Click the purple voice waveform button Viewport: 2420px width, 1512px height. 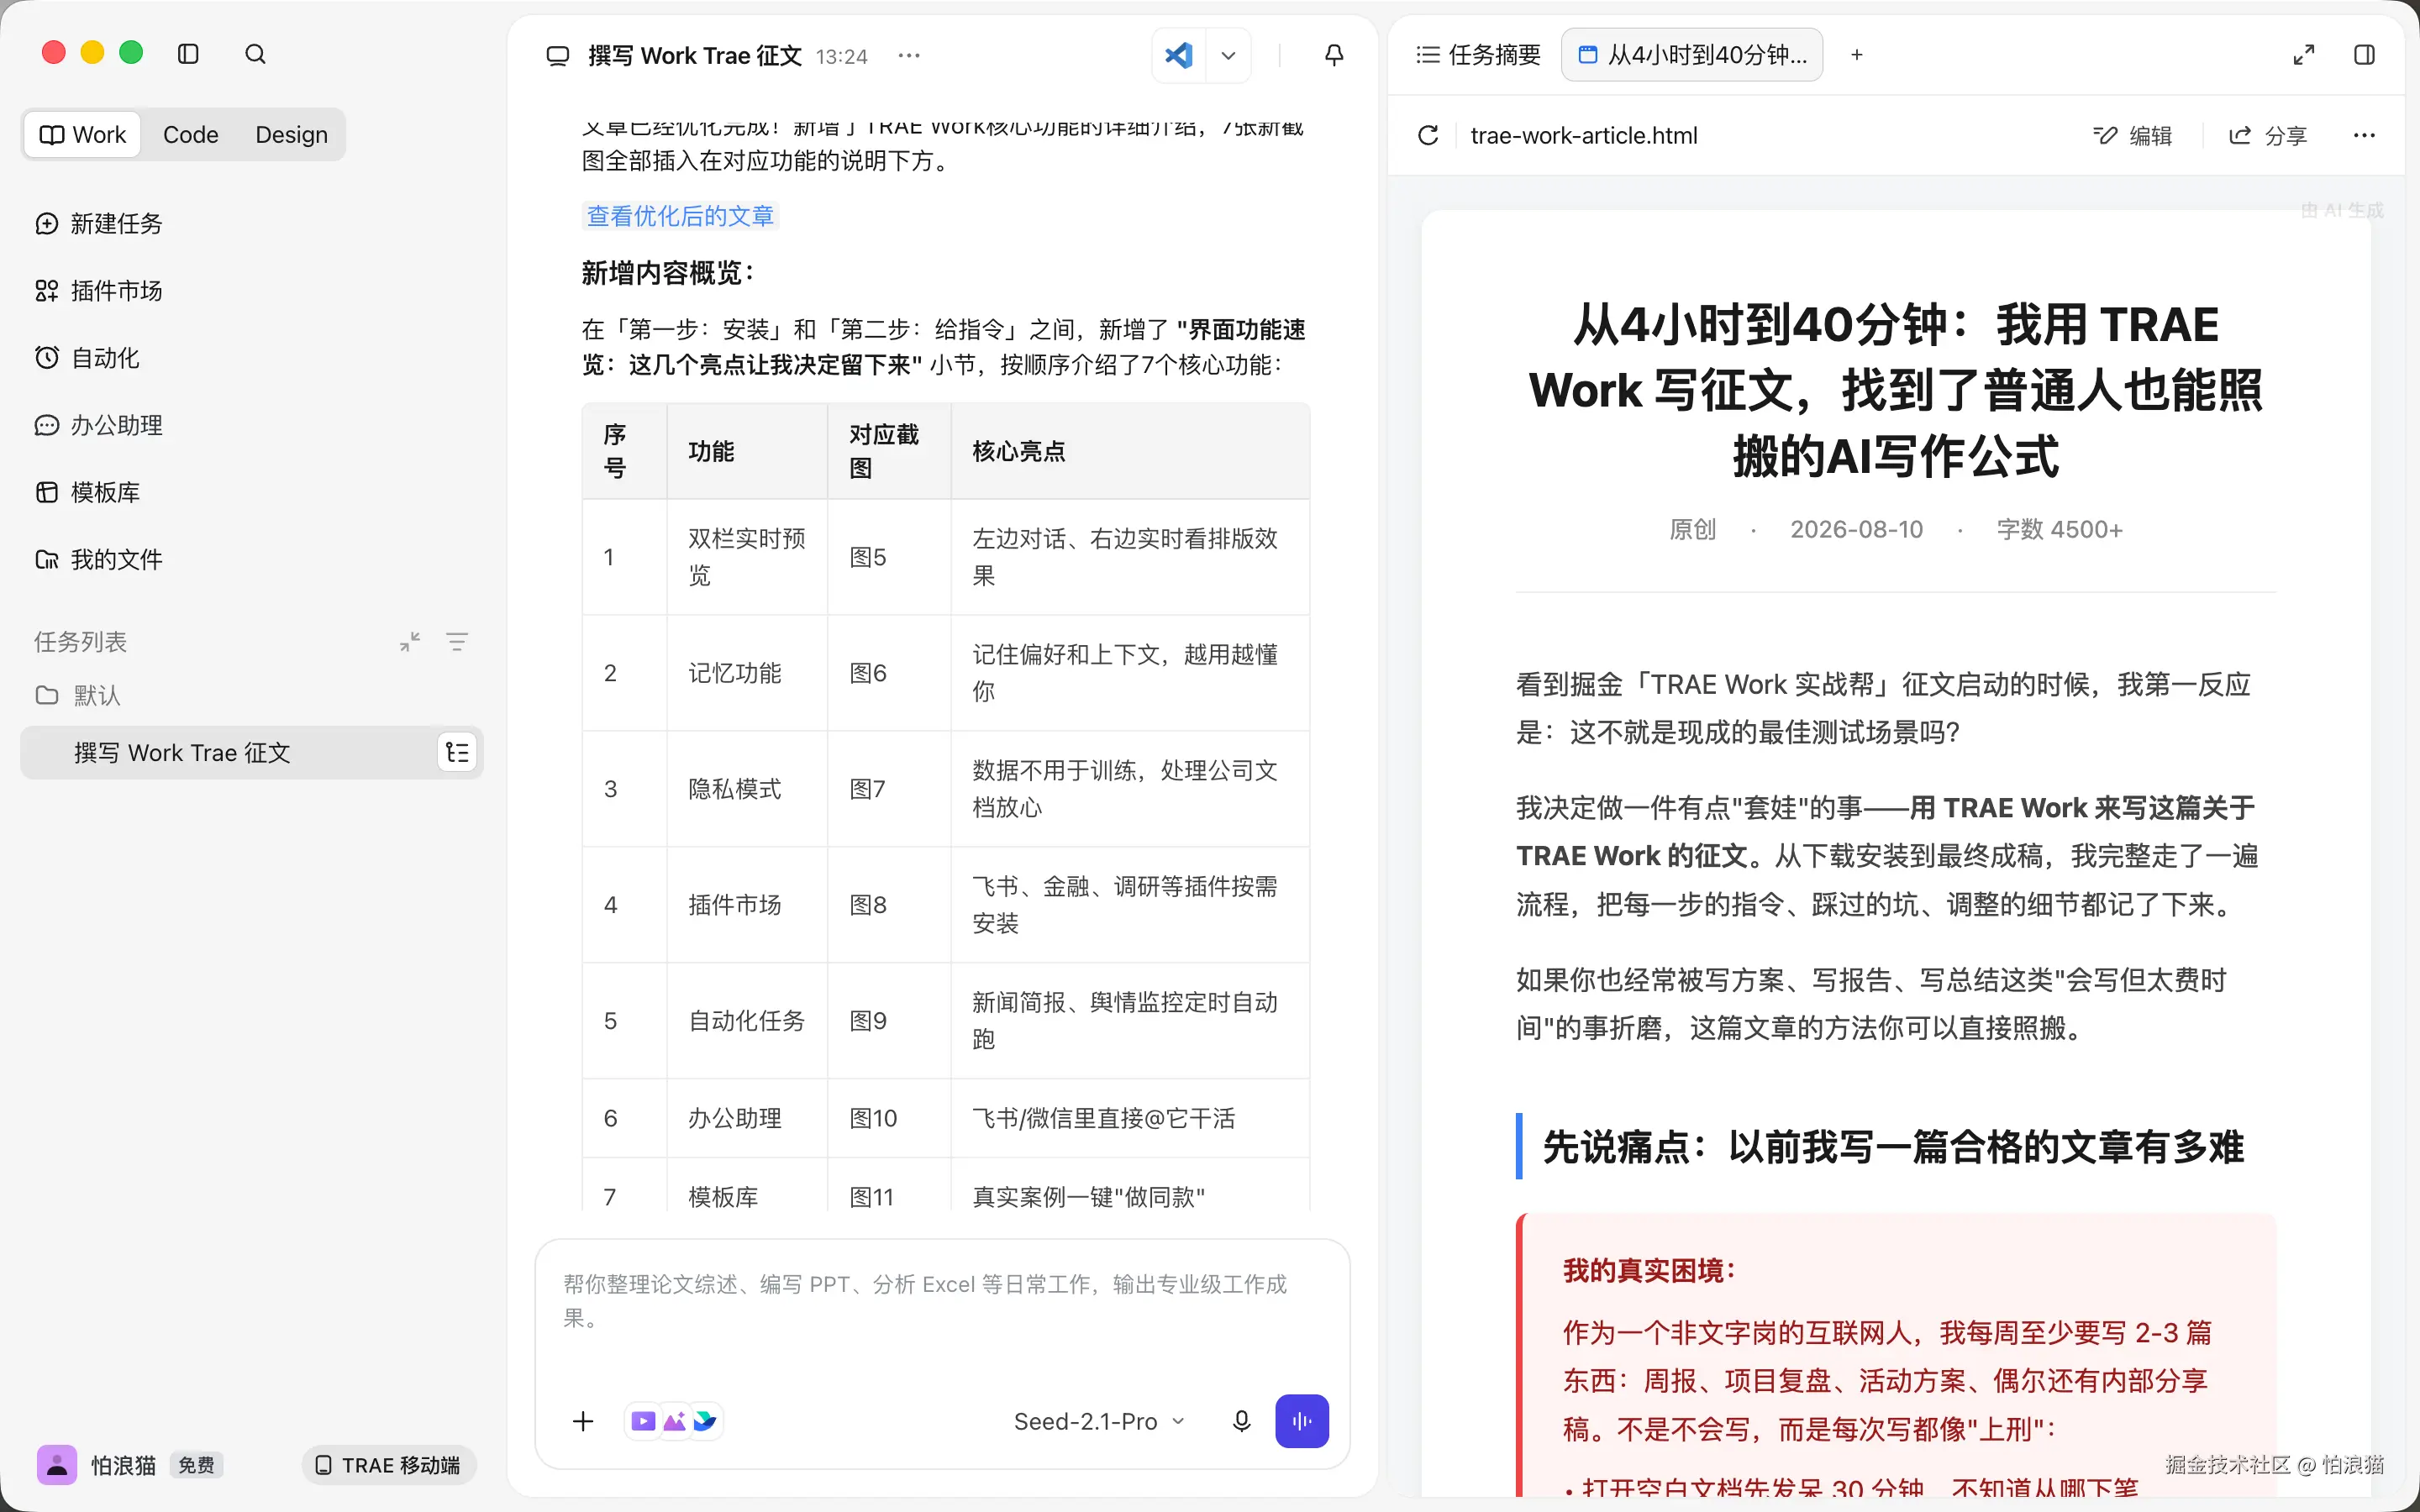pyautogui.click(x=1302, y=1421)
